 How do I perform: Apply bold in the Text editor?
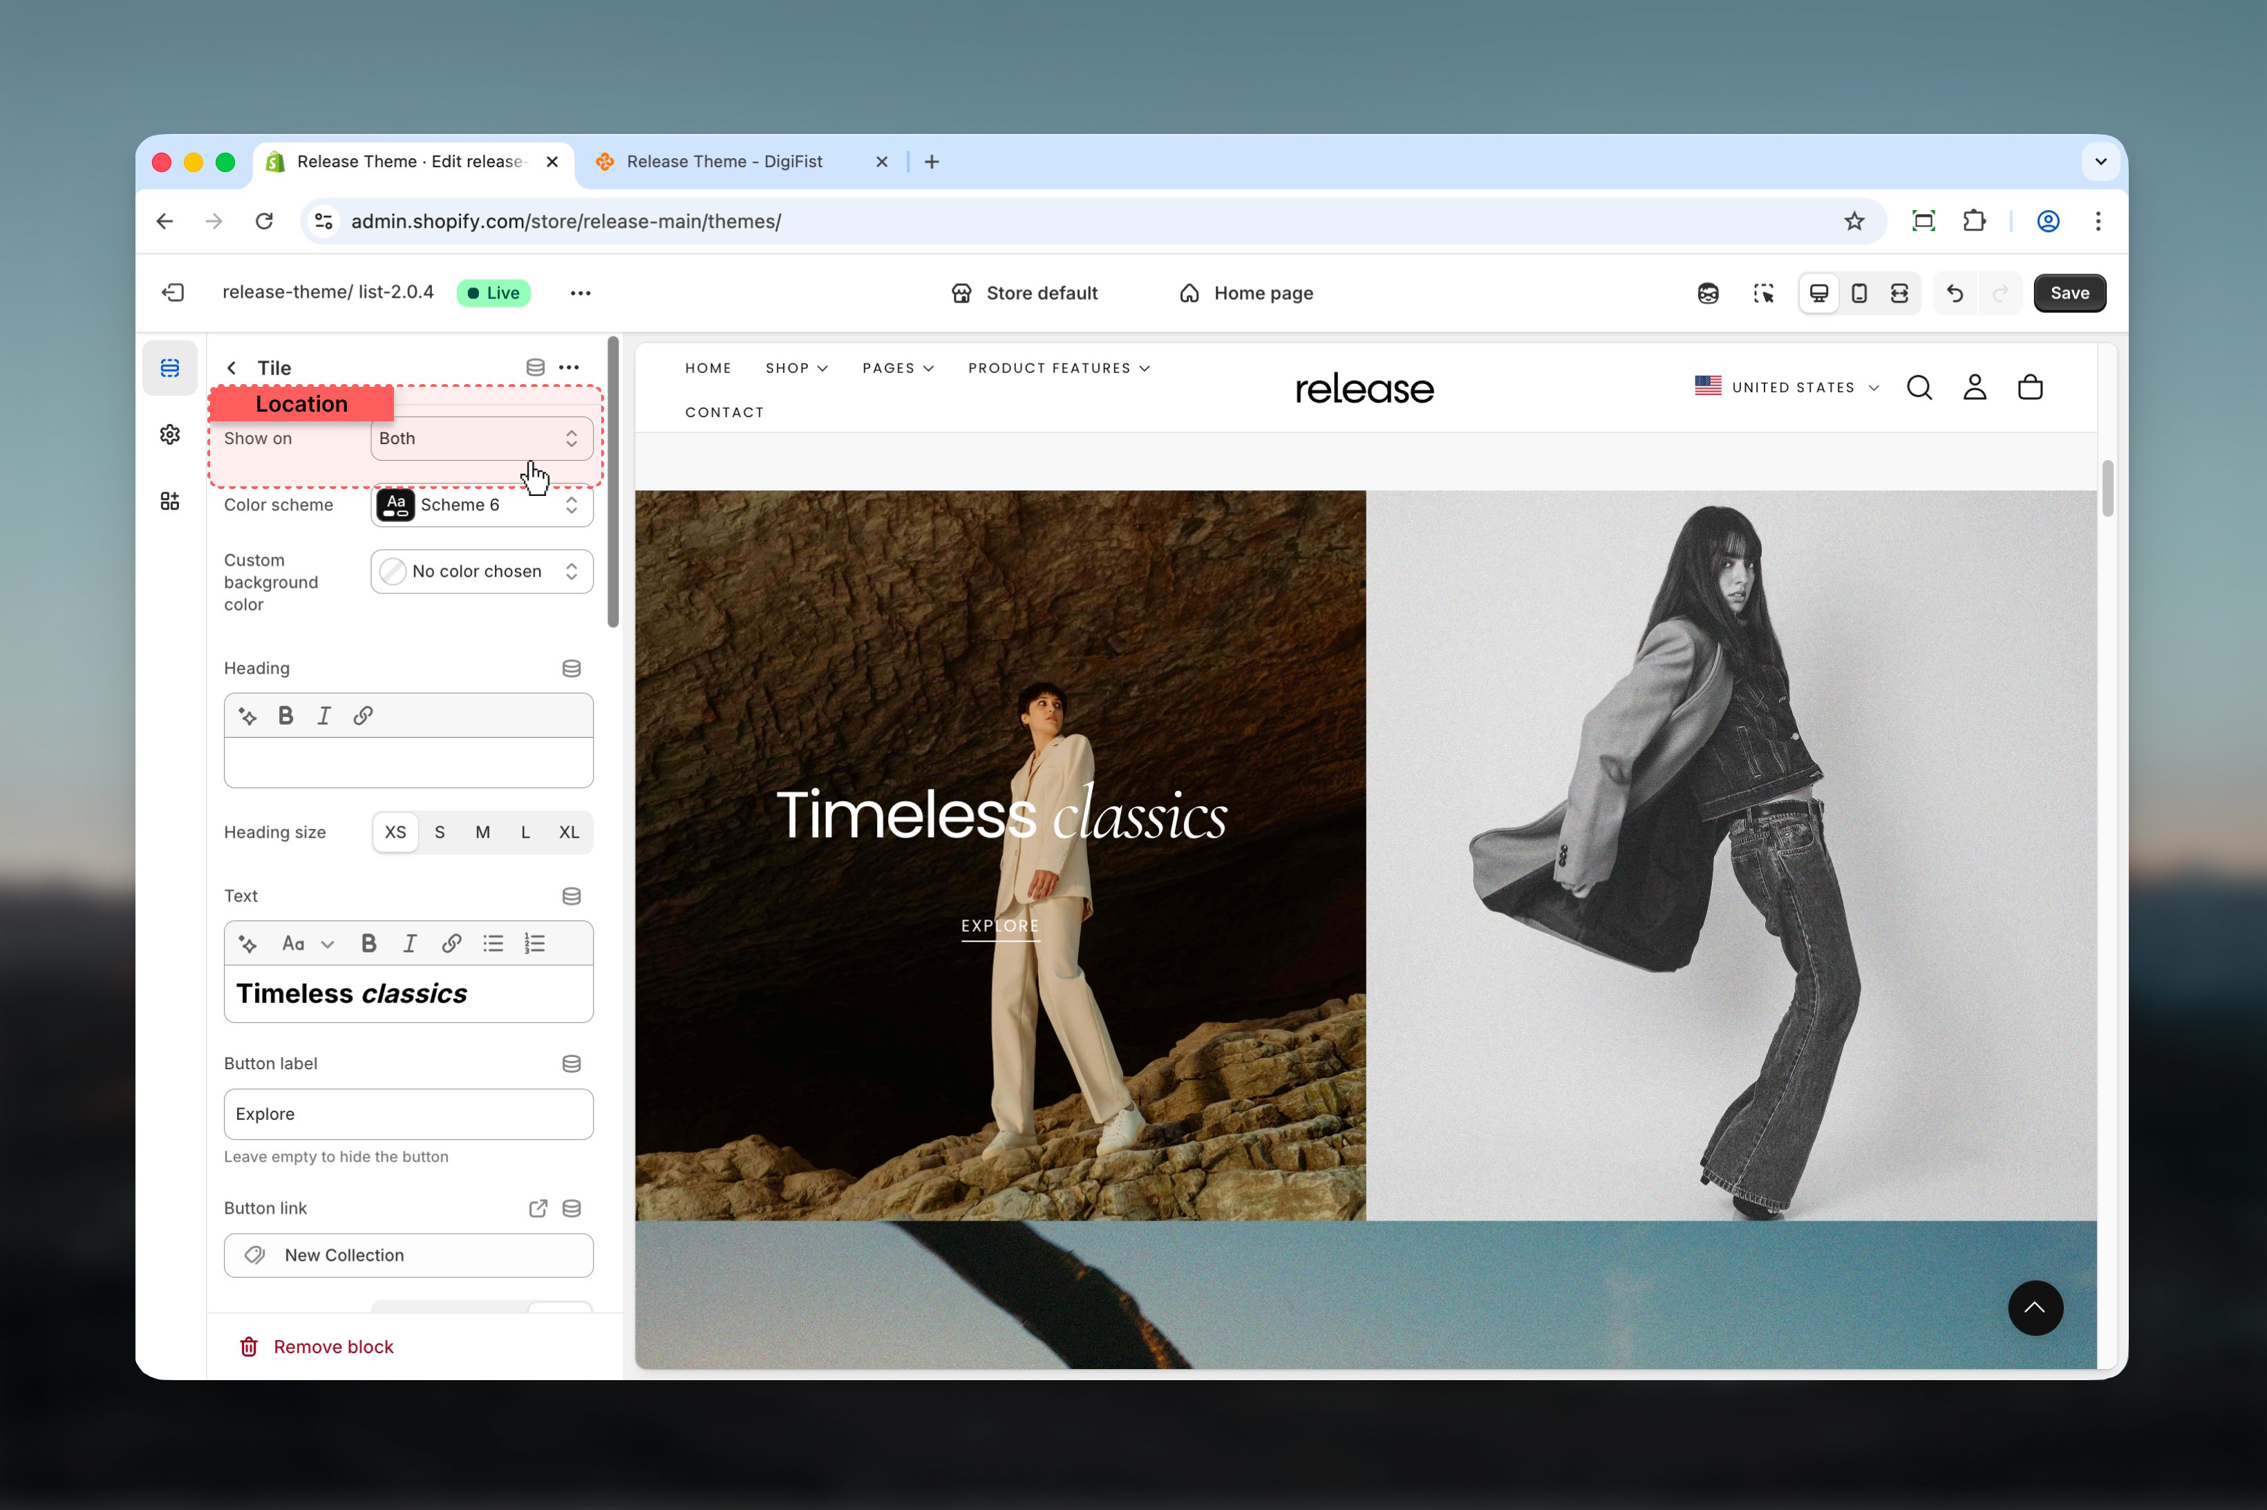(x=369, y=944)
